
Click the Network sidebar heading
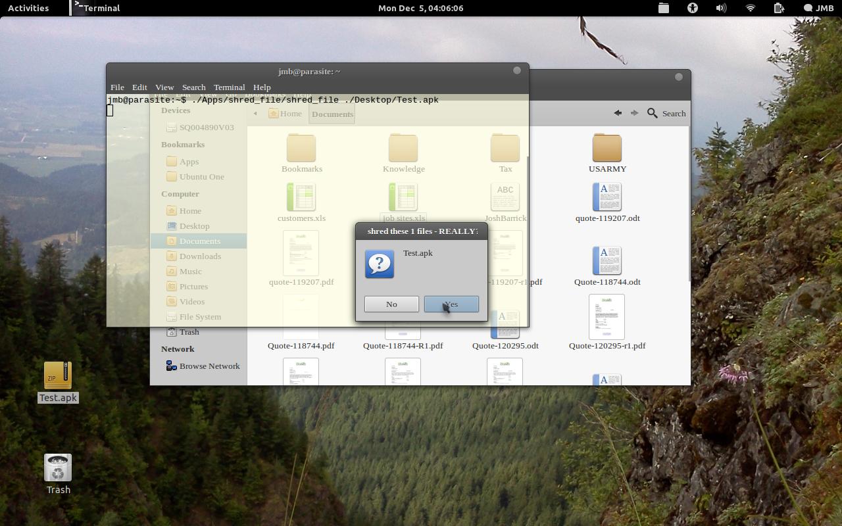point(178,348)
